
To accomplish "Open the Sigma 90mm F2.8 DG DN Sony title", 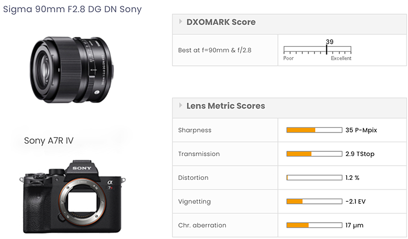I will (x=72, y=9).
